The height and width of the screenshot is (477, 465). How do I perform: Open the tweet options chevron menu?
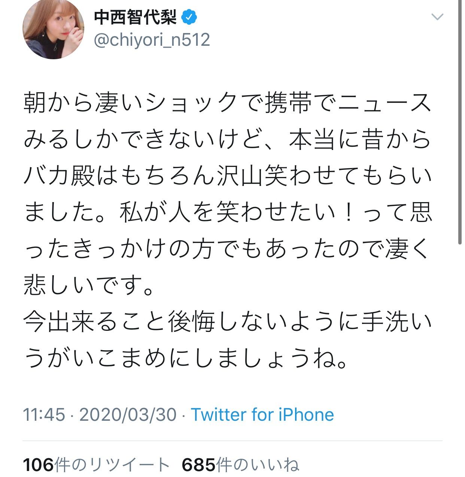point(437,17)
